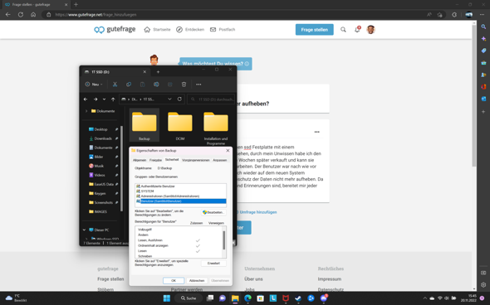Open Postfach in gutefrage navigation
Image resolution: width=490 pixels, height=305 pixels.
coord(223,30)
